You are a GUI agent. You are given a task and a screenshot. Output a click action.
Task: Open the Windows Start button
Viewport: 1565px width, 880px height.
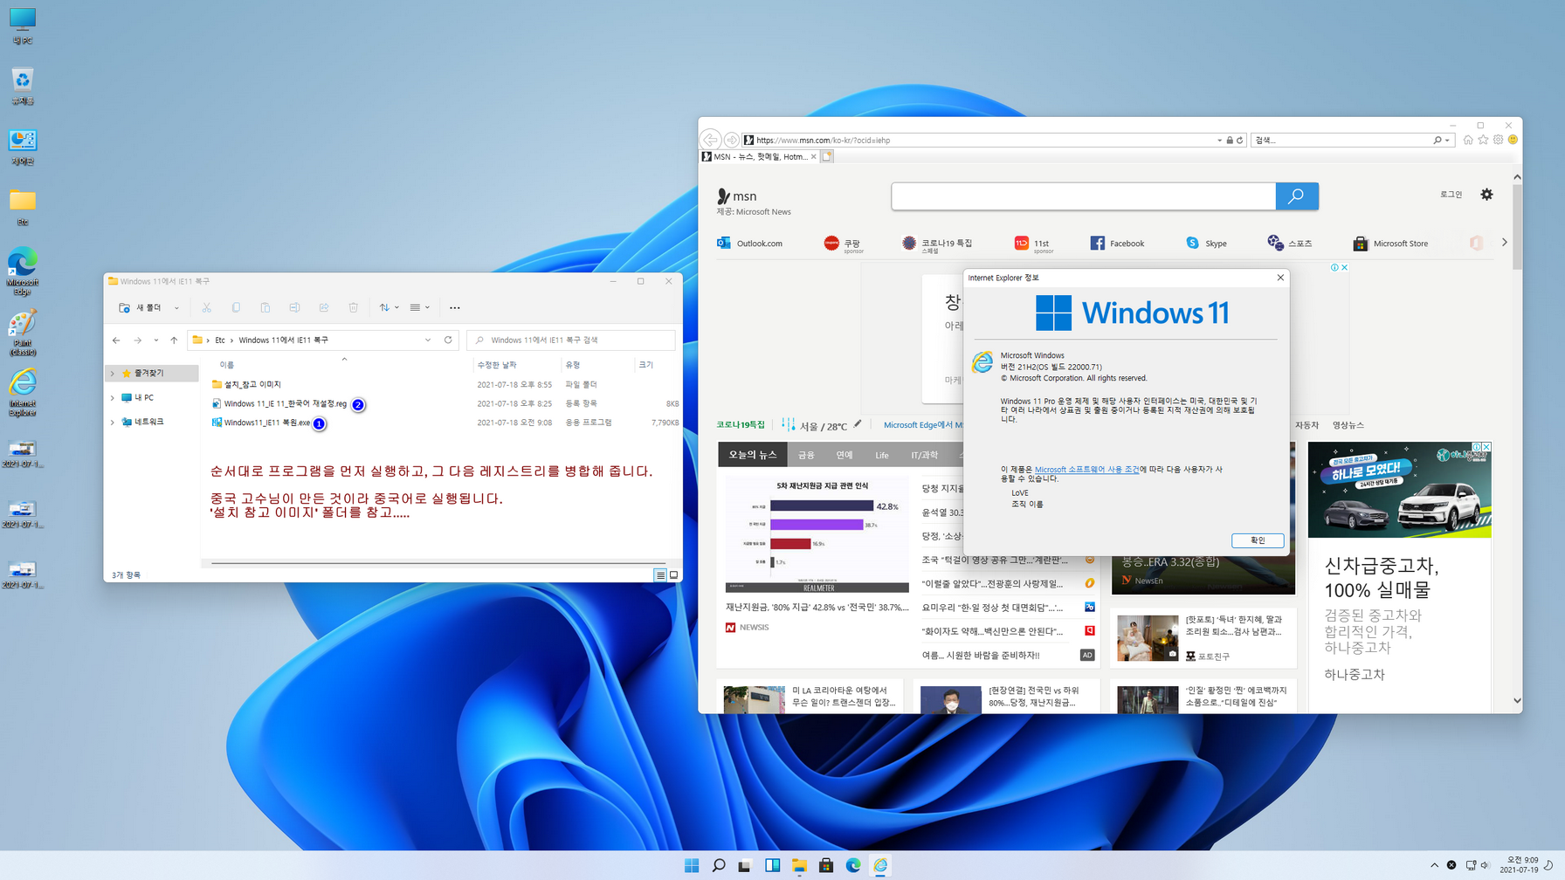(692, 865)
